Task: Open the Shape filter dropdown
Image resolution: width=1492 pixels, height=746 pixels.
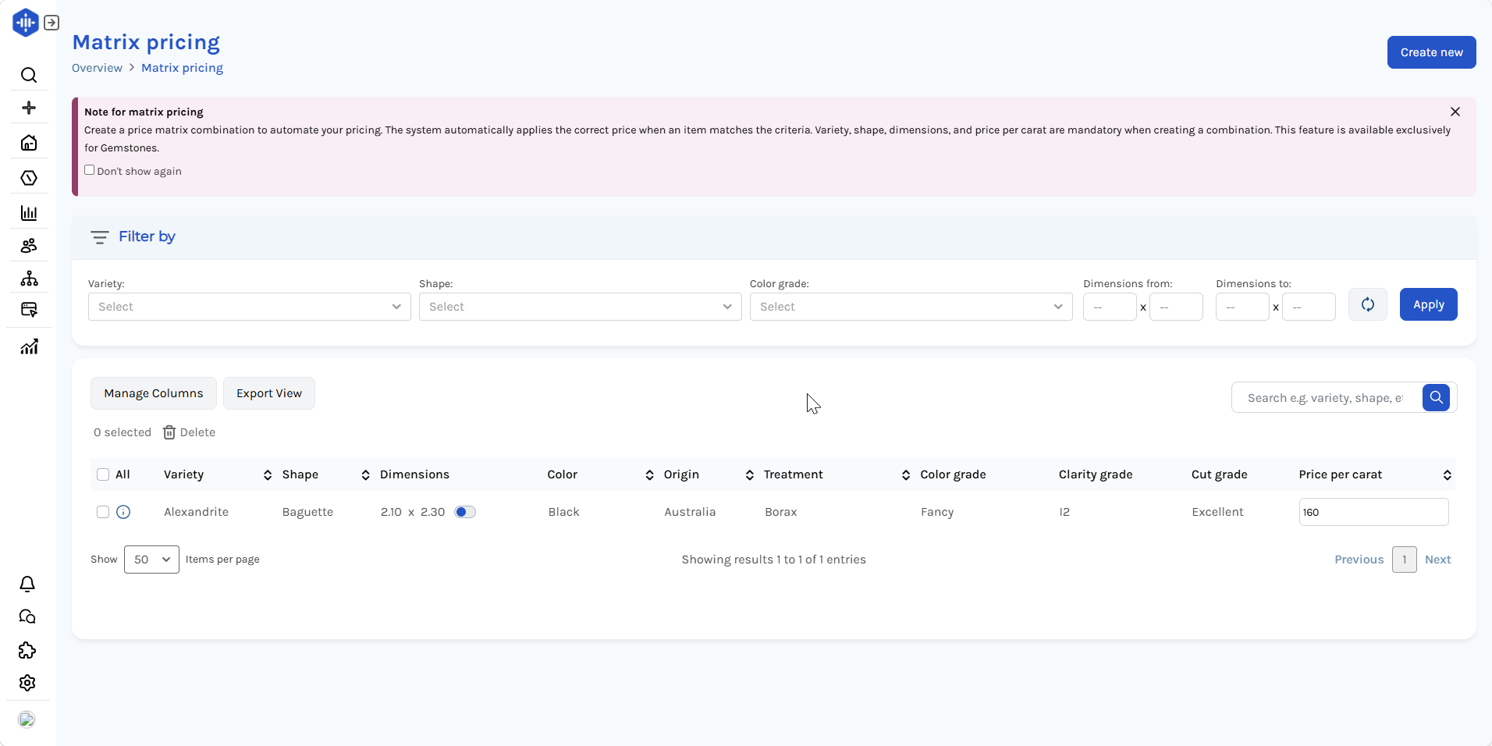Action: click(x=581, y=307)
